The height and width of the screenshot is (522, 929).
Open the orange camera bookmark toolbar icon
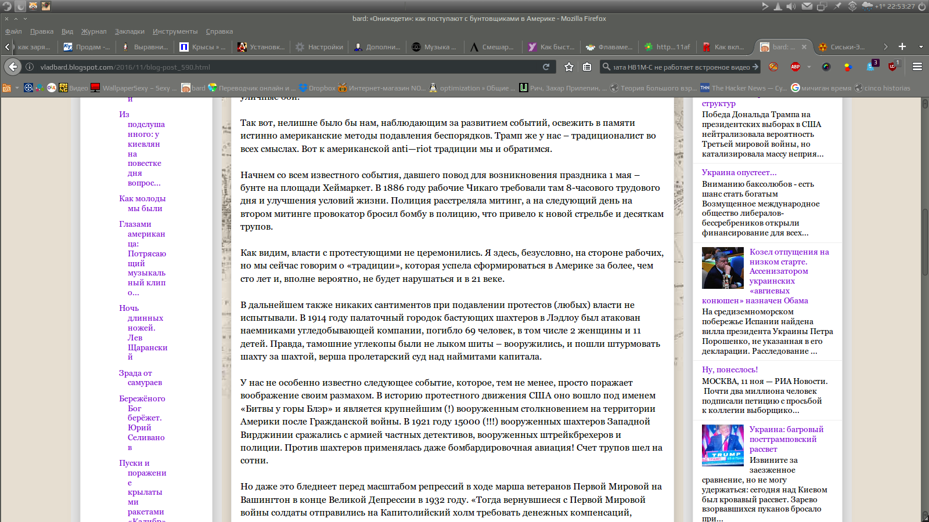7,88
